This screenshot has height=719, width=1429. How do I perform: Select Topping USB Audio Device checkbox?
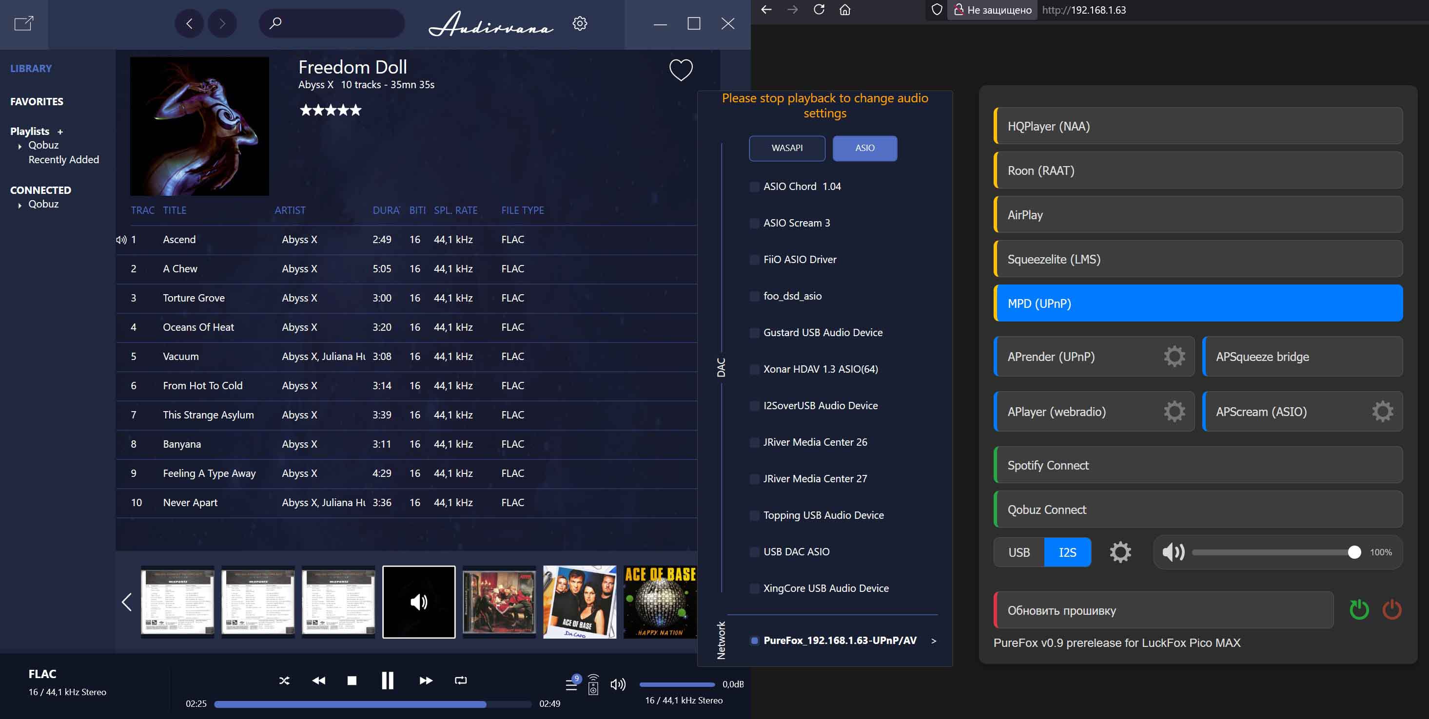(x=754, y=515)
